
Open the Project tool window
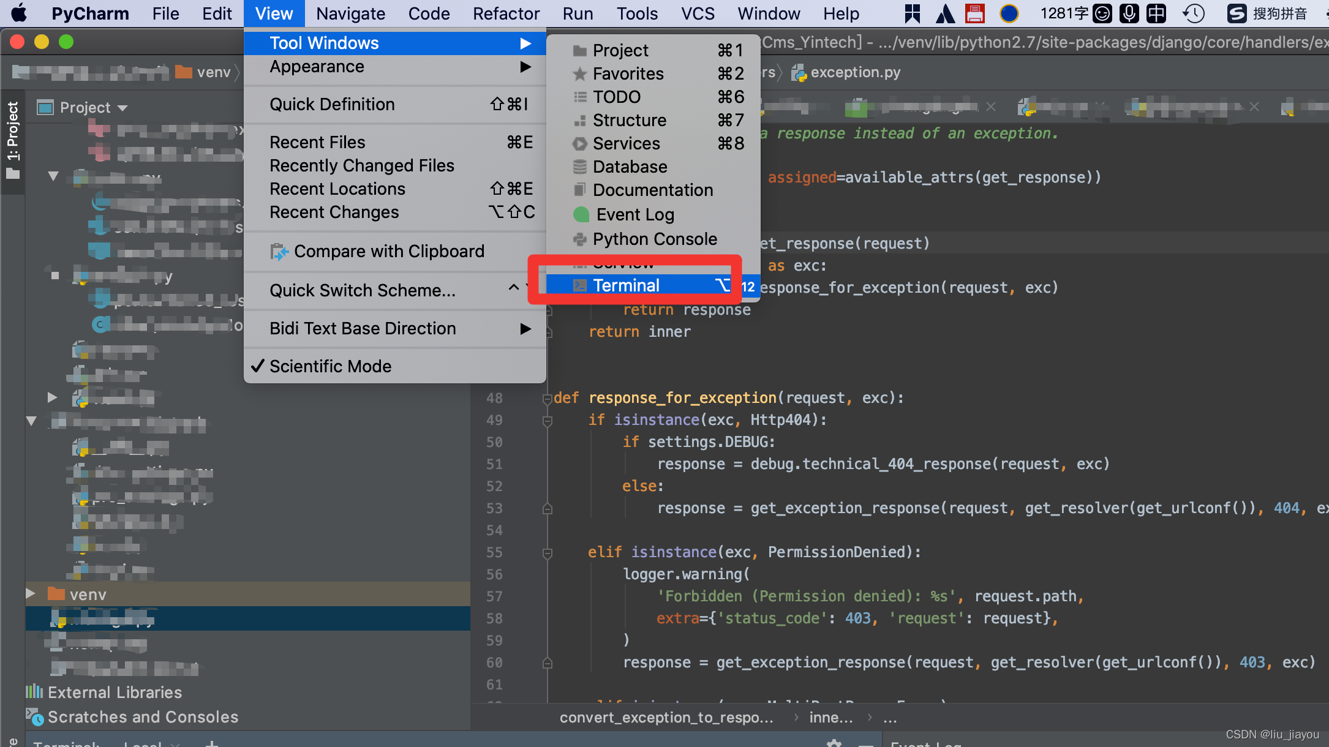click(x=620, y=50)
